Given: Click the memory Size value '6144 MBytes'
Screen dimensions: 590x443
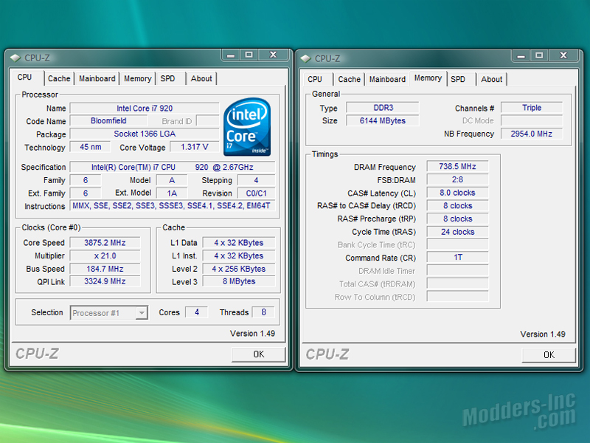Looking at the screenshot, I should (383, 120).
